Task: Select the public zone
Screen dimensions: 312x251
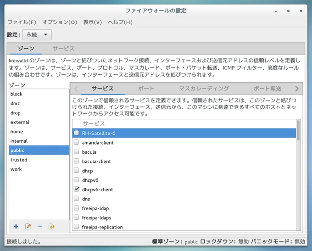Action: [x=39, y=151]
